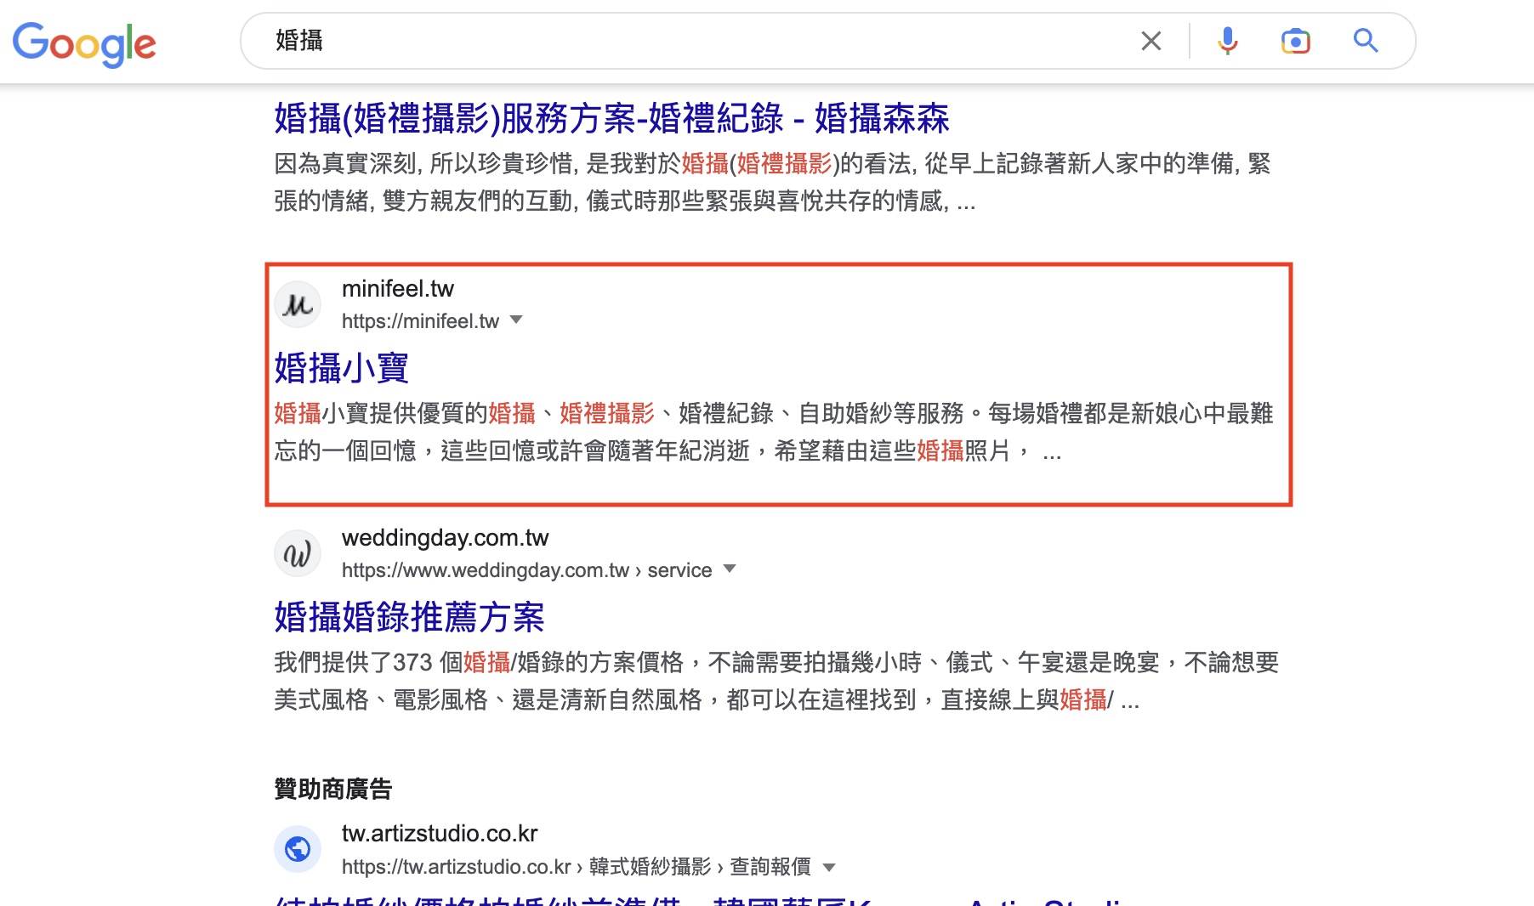
Task: Click the 婚攝小寶 result description snippet
Action: tap(774, 433)
